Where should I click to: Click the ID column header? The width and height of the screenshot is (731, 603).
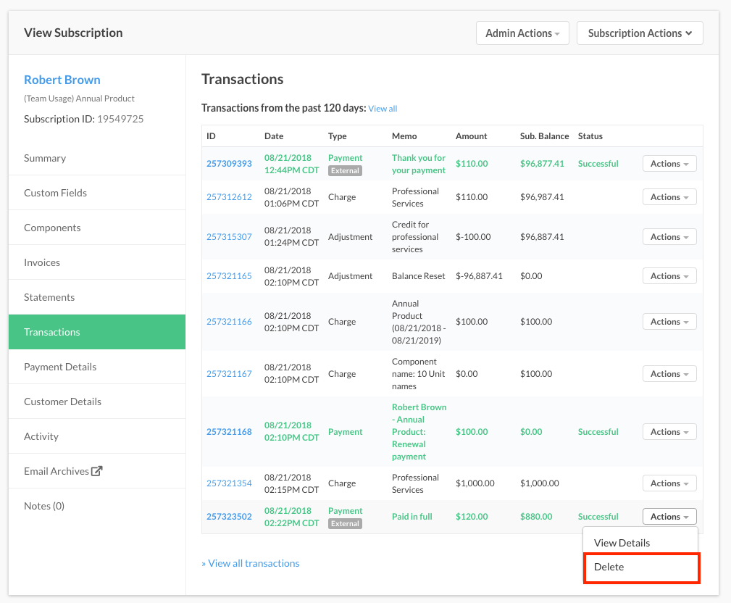(212, 136)
